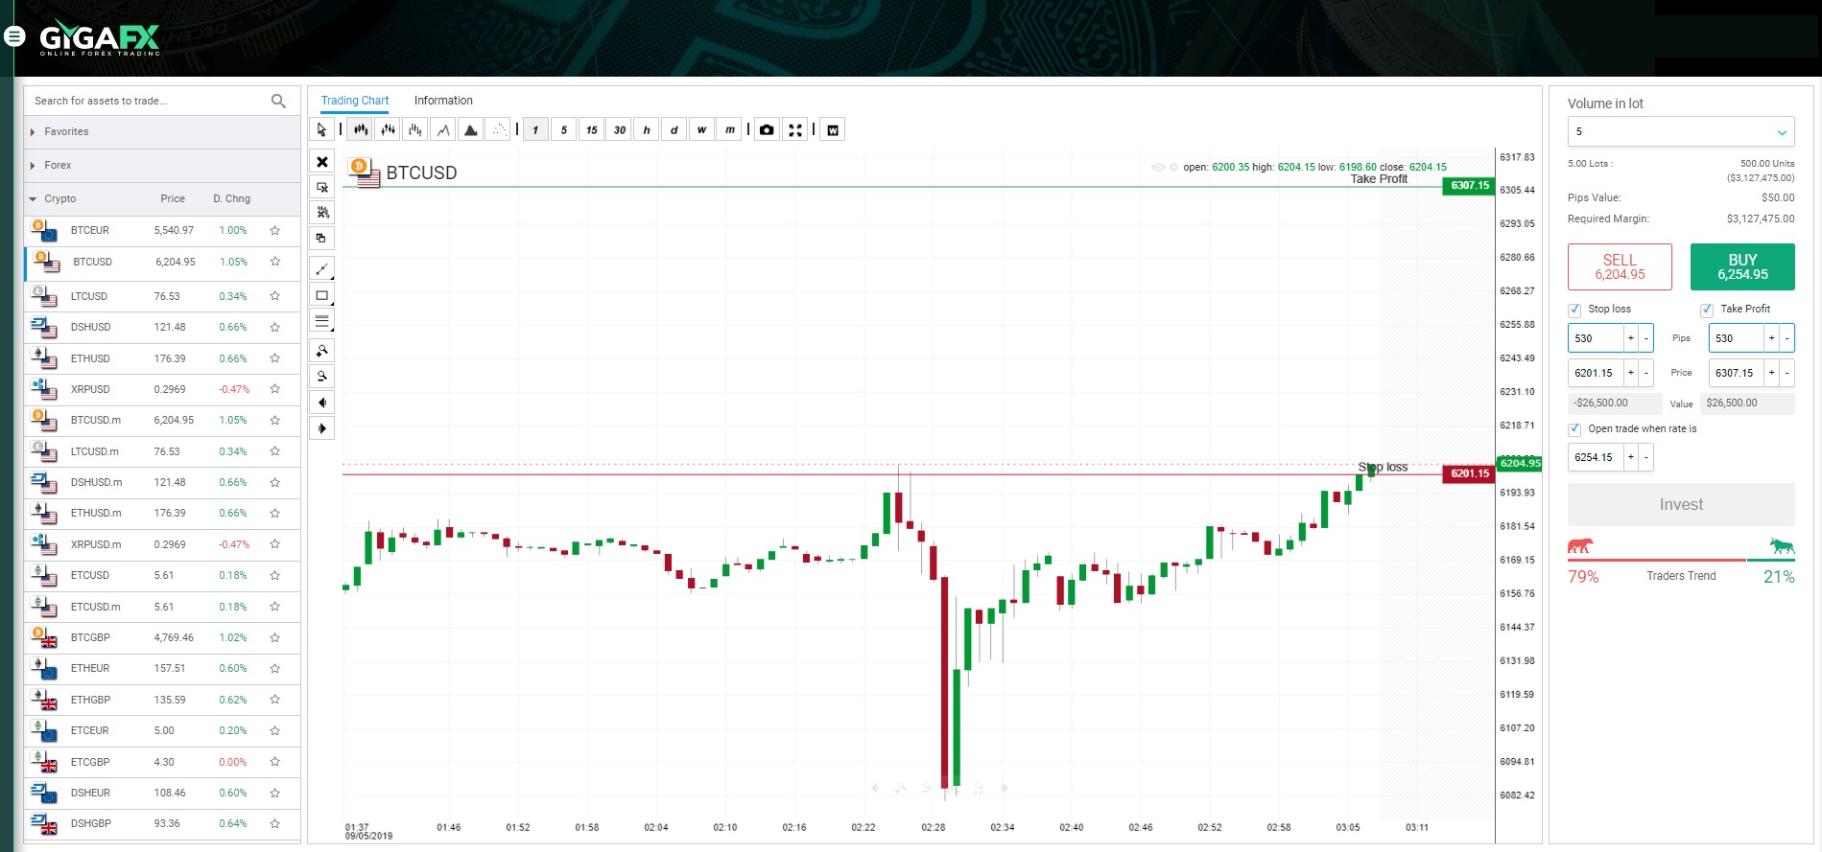Click the zoom in magnifier tool
The width and height of the screenshot is (1822, 852).
pos(322,351)
